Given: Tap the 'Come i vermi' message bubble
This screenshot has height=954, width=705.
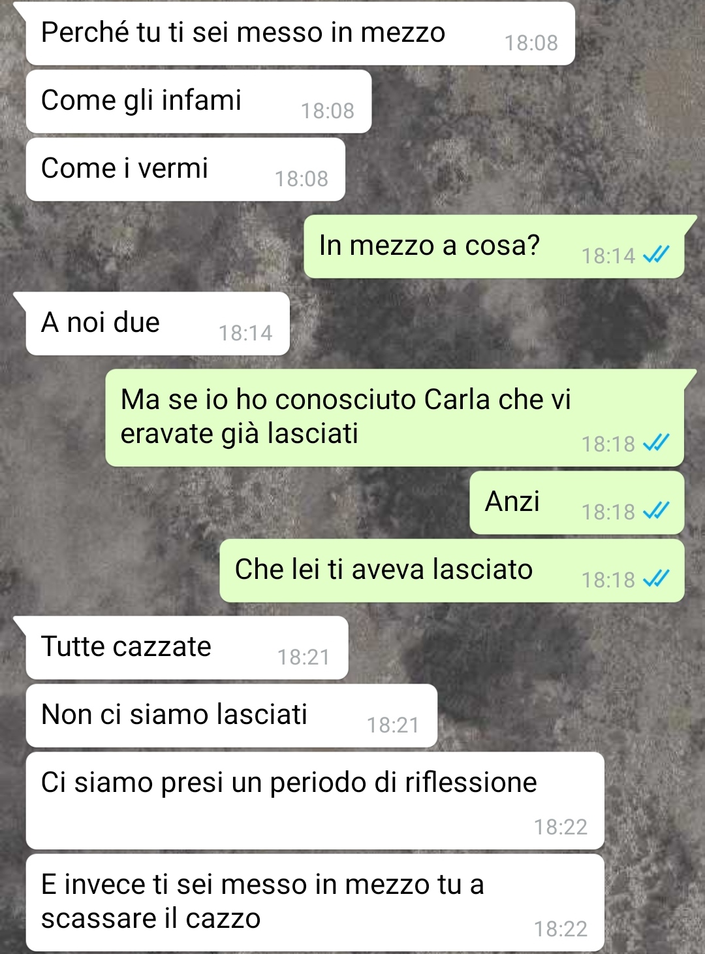Looking at the screenshot, I should (185, 169).
